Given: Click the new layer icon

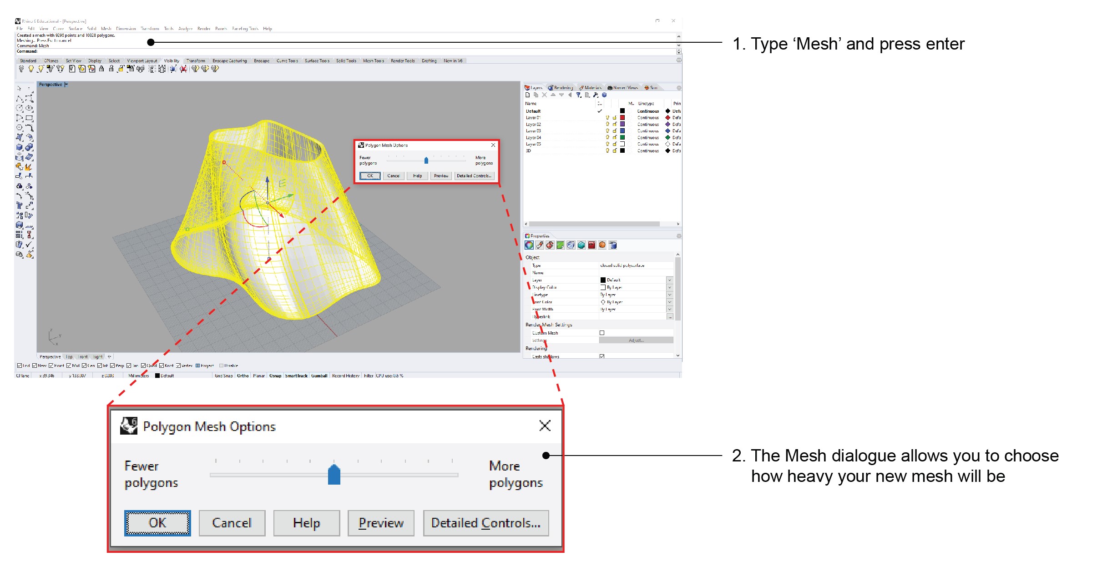Looking at the screenshot, I should [528, 95].
